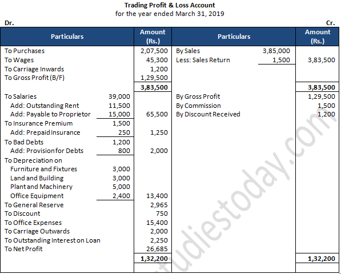Image resolution: width=341 pixels, height=274 pixels.
Task: Select 'To General Reserve'
Action: 34,205
